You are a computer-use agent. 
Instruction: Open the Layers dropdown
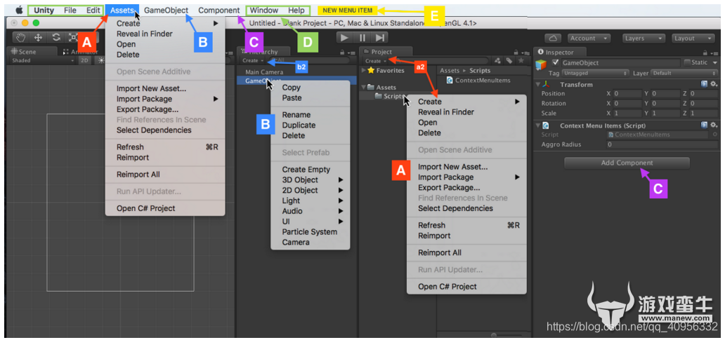tap(644, 39)
